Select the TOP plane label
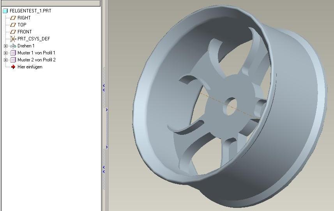Viewport: 334px width, 211px height. 22,25
